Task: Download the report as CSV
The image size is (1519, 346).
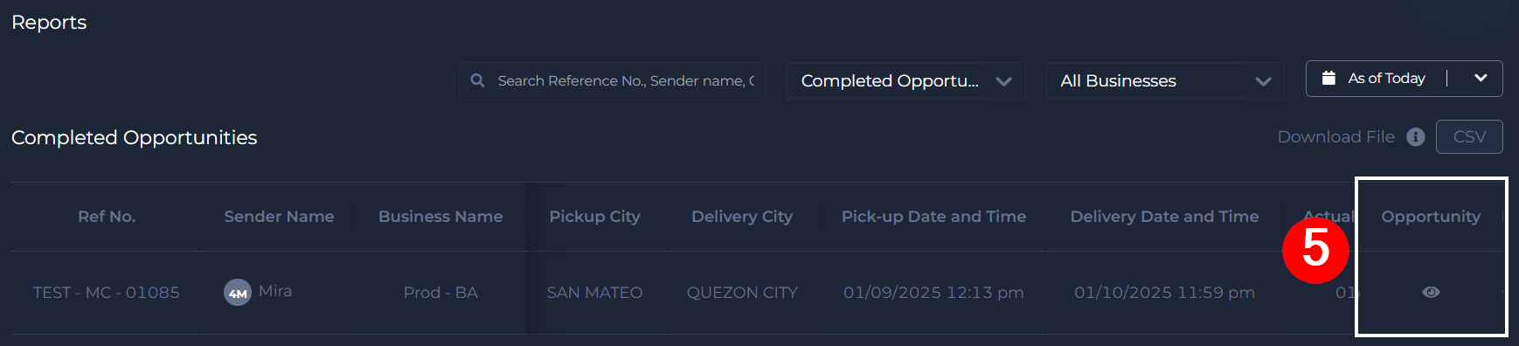Action: (1469, 136)
